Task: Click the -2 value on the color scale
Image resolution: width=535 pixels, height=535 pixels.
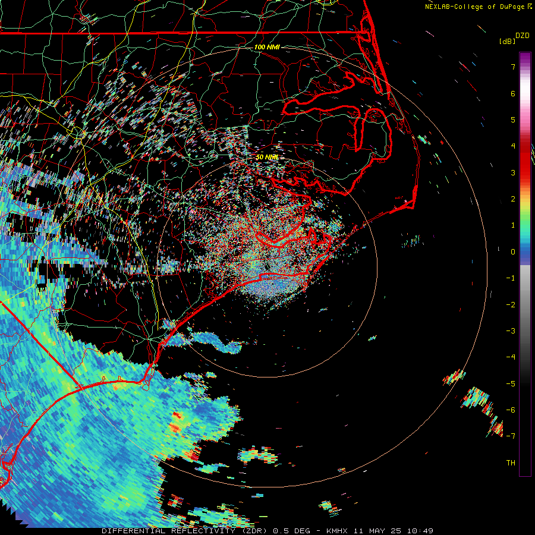Action: (x=511, y=304)
